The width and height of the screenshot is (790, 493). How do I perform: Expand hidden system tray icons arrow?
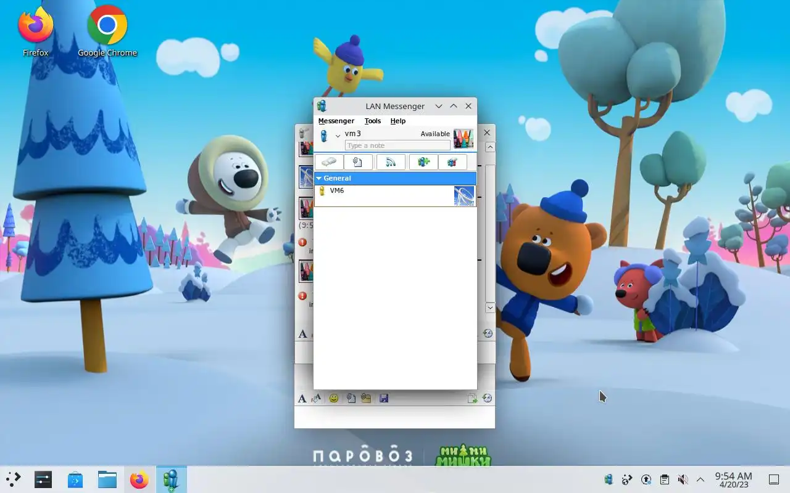701,479
